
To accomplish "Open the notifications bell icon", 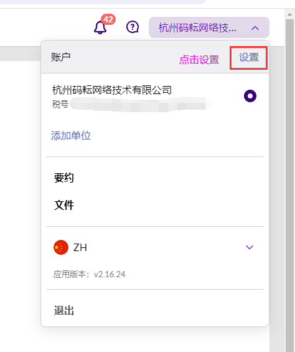I will (x=100, y=27).
